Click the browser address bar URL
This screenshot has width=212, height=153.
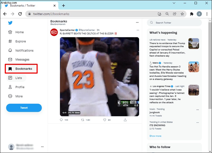point(51,14)
